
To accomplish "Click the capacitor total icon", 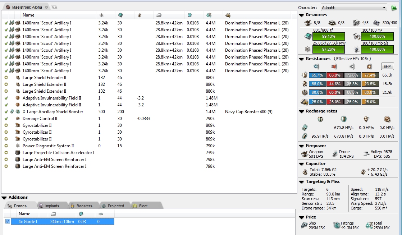I will coord(305,172).
